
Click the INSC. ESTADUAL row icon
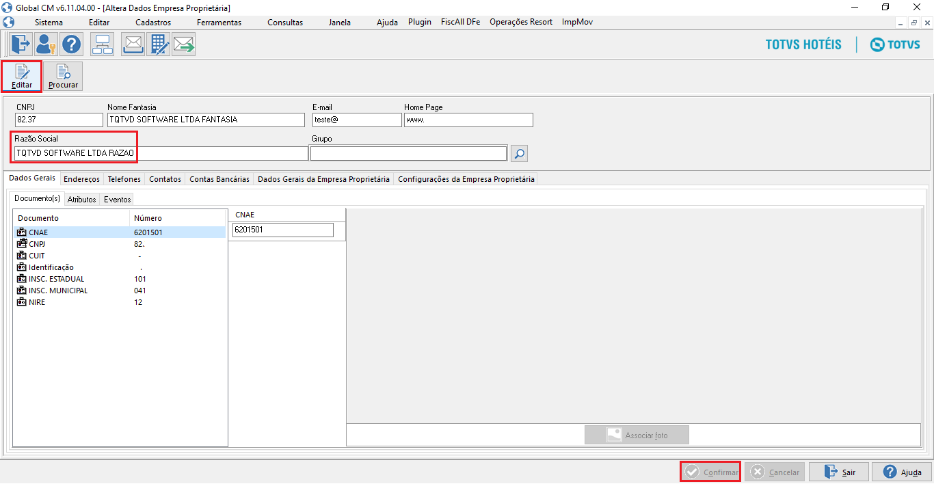point(22,279)
